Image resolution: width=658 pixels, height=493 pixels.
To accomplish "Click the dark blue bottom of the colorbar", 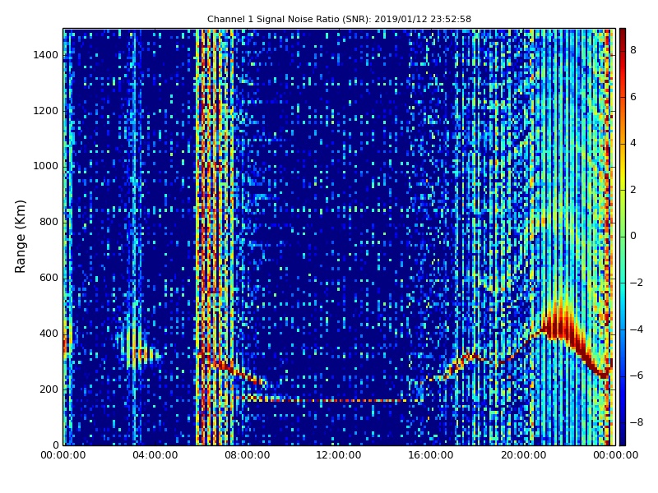I will click(x=623, y=440).
